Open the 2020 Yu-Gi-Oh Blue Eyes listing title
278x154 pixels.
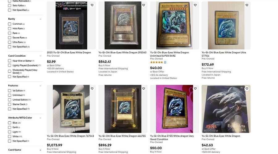pos(69,53)
